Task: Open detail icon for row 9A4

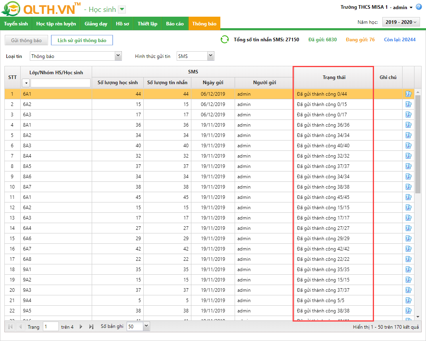Action: click(408, 301)
